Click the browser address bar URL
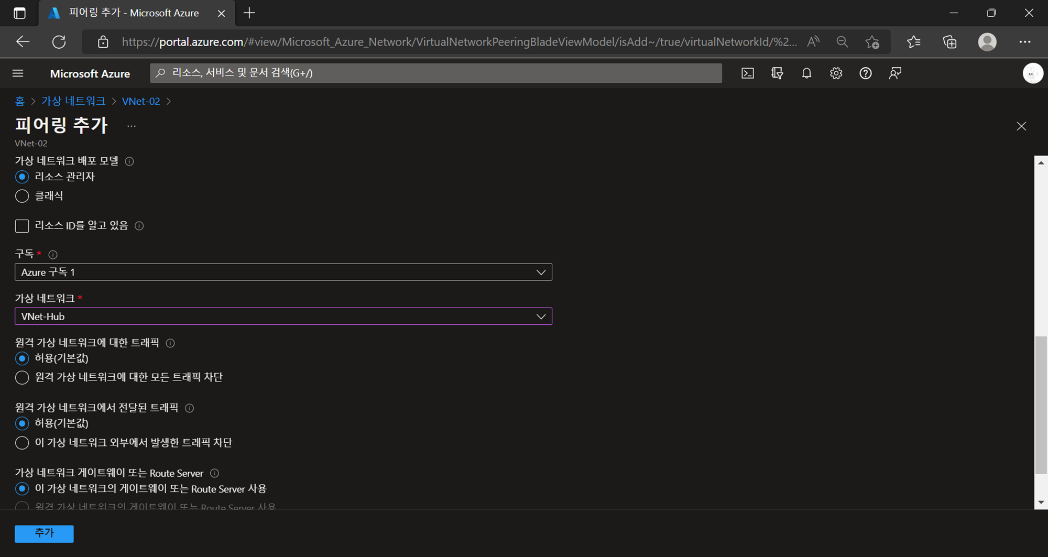The height and width of the screenshot is (557, 1048). tap(459, 42)
